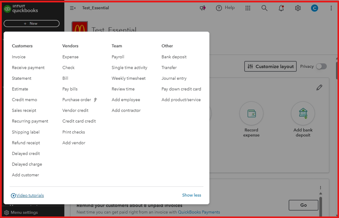Select Add product/service

pos(181,100)
